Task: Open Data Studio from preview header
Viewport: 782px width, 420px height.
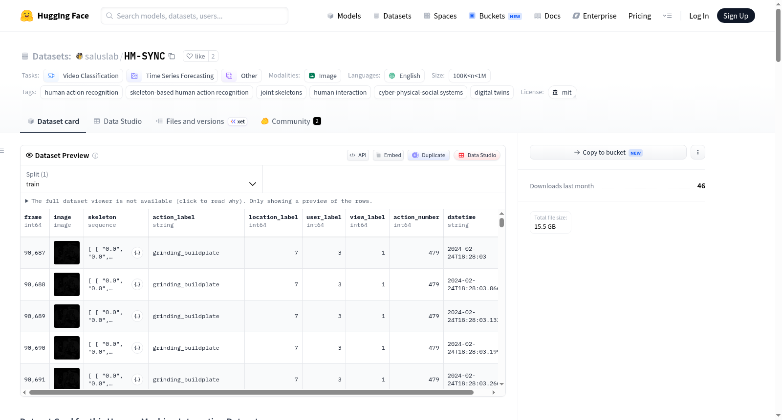Action: pyautogui.click(x=477, y=155)
